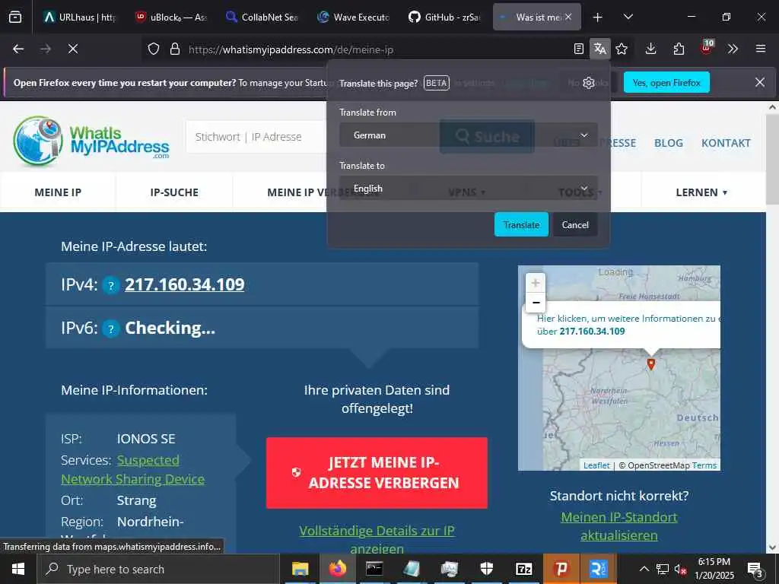Click the muted volume tray icon
This screenshot has height=584, width=779.
680,570
